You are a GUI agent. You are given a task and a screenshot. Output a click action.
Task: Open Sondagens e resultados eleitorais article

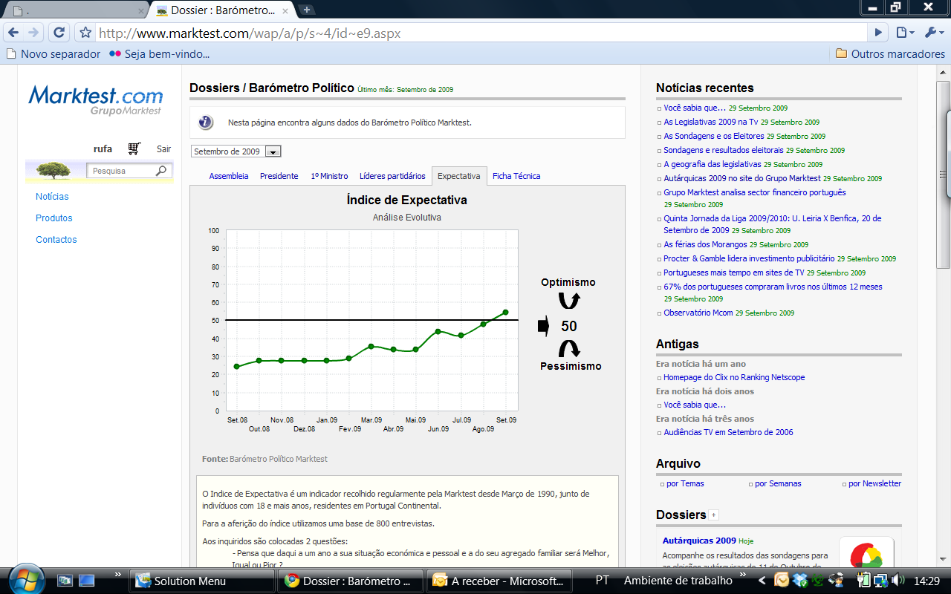(x=724, y=150)
